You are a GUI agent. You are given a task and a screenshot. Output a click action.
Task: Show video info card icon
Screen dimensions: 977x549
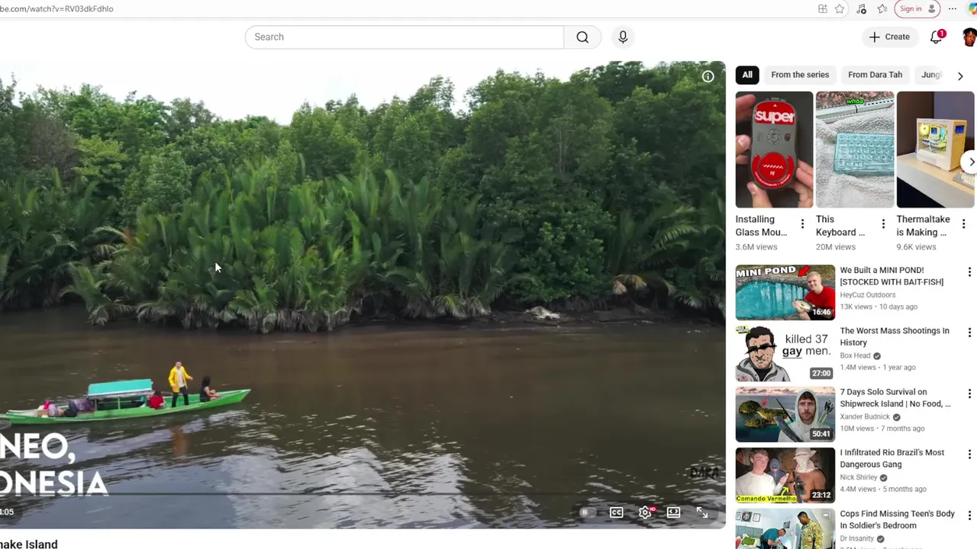point(708,76)
